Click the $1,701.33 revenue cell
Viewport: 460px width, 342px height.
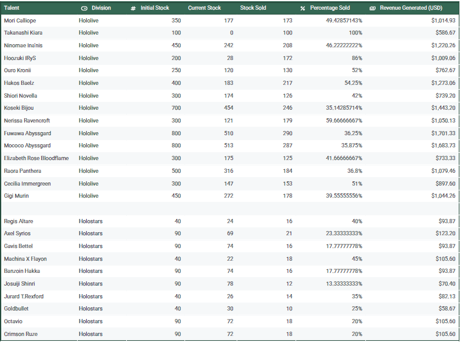point(443,133)
